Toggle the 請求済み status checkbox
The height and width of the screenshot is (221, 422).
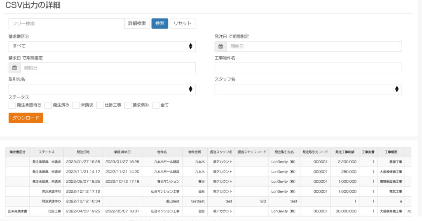pos(128,105)
